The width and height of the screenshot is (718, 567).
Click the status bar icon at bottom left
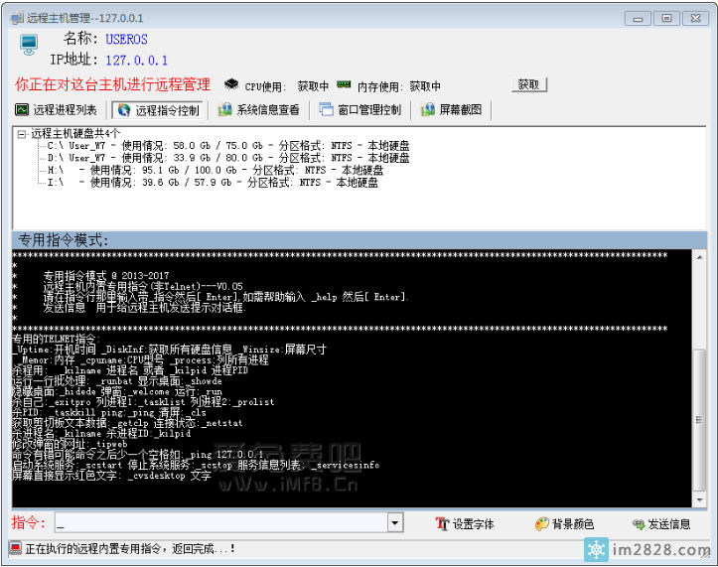[x=15, y=547]
